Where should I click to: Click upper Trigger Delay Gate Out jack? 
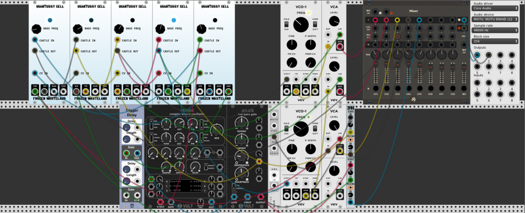pyautogui.click(x=137, y=154)
